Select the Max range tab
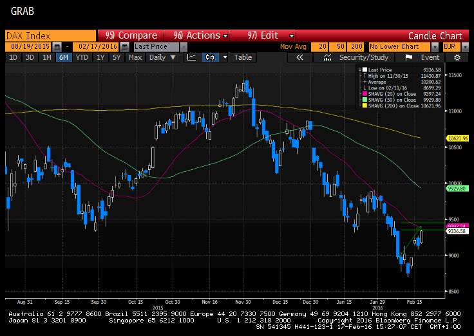 135,57
